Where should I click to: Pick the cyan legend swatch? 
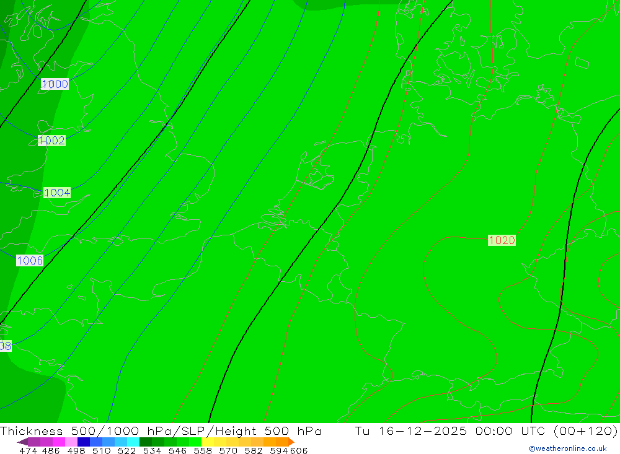(x=133, y=442)
